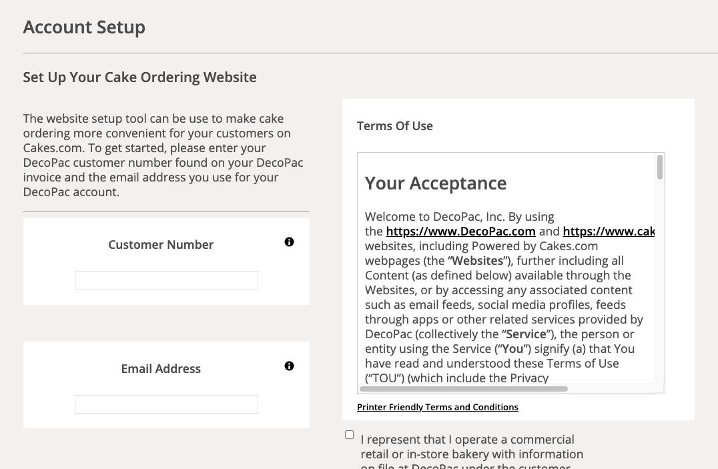
Task: Click the bold word "Websites" in terms
Action: [477, 261]
